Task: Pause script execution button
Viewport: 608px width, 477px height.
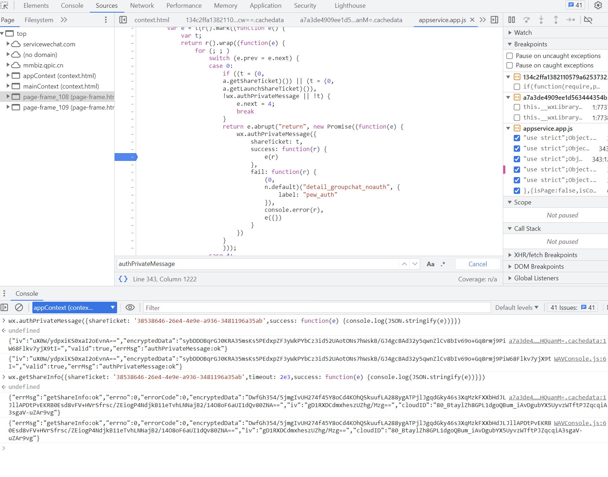Action: (512, 20)
